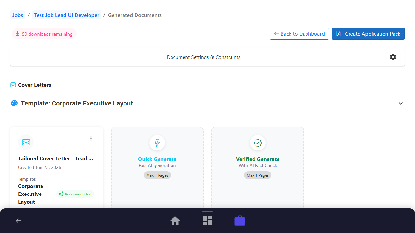Screen dimensions: 415x233
Task: Click the Cover Letters section heading
Action: tap(35, 85)
